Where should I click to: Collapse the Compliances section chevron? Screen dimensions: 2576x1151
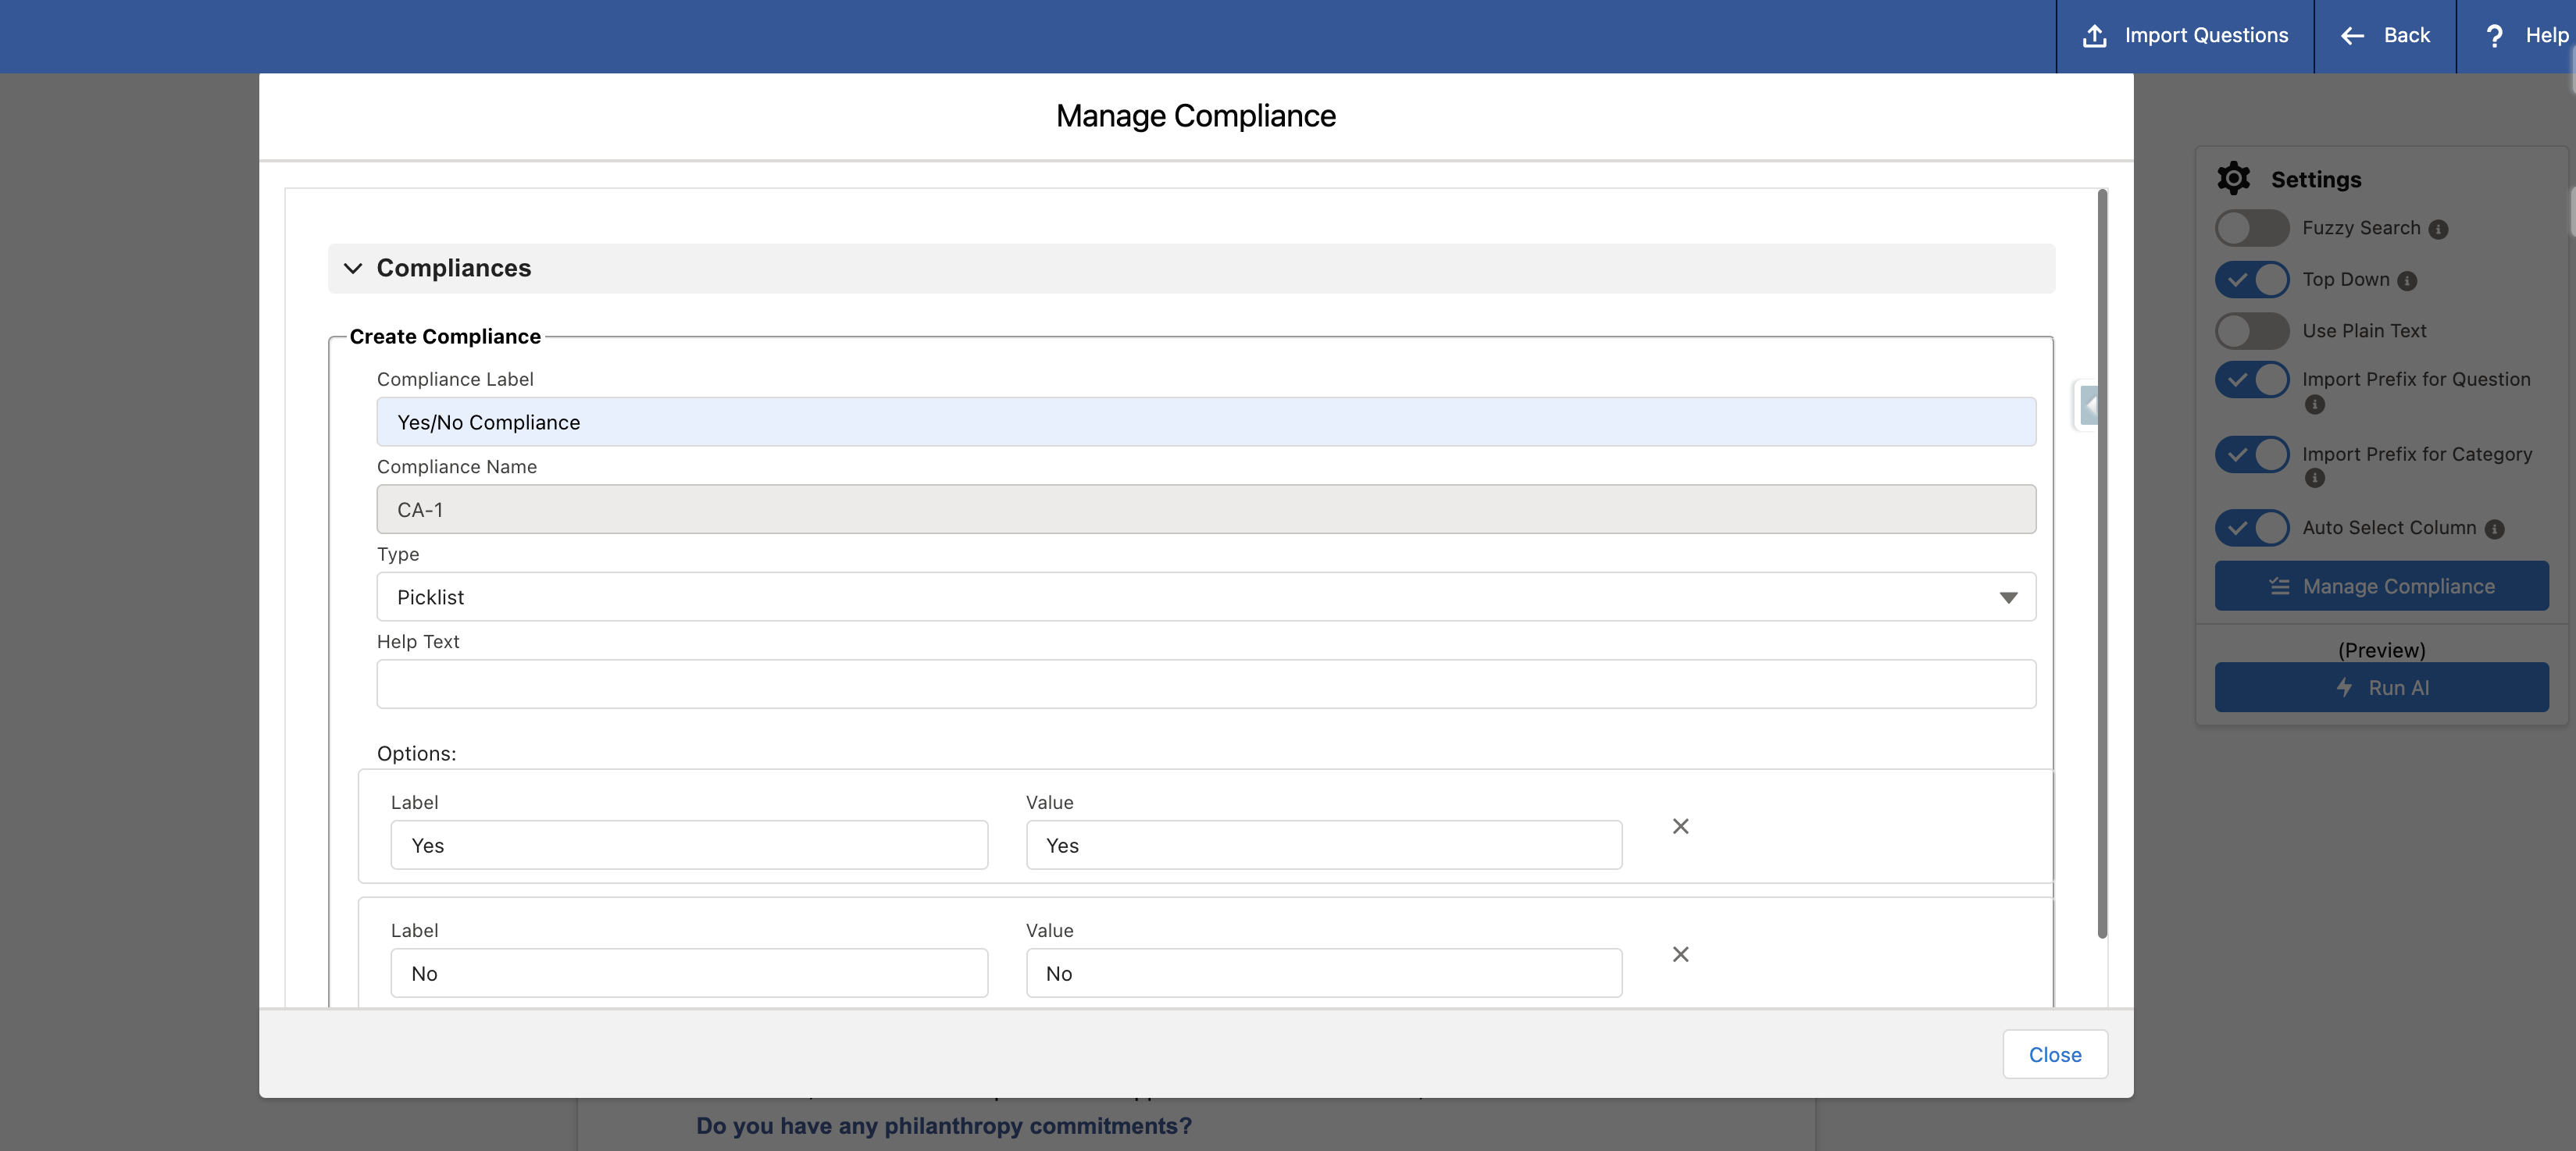352,268
